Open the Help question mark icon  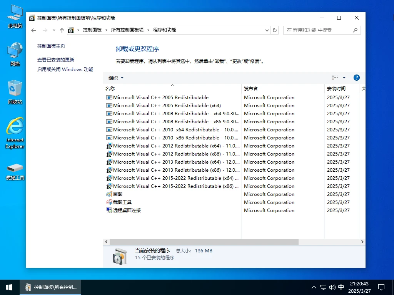point(356,77)
